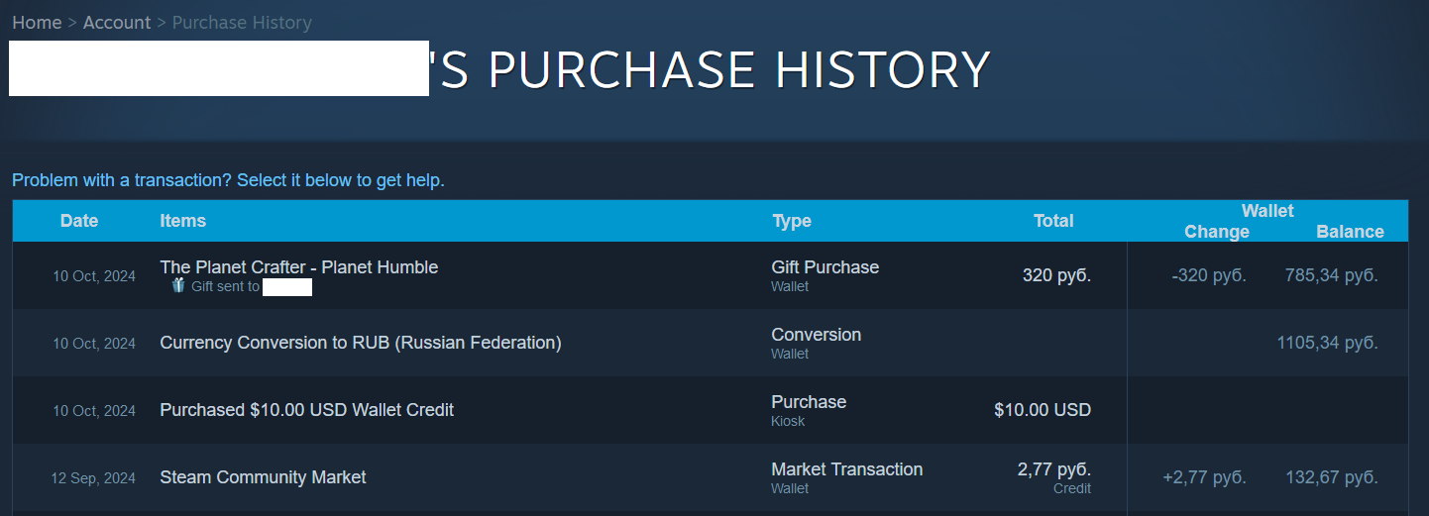Screen dimensions: 1429x516
Task: Click the 12 Sep, 2024 date cell
Action: (93, 478)
